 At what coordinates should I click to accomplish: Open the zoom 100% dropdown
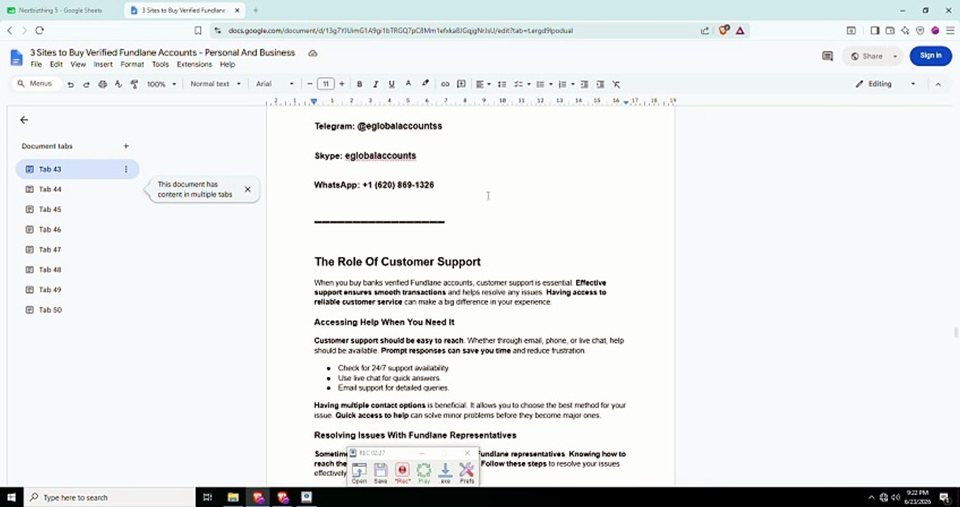pos(161,84)
